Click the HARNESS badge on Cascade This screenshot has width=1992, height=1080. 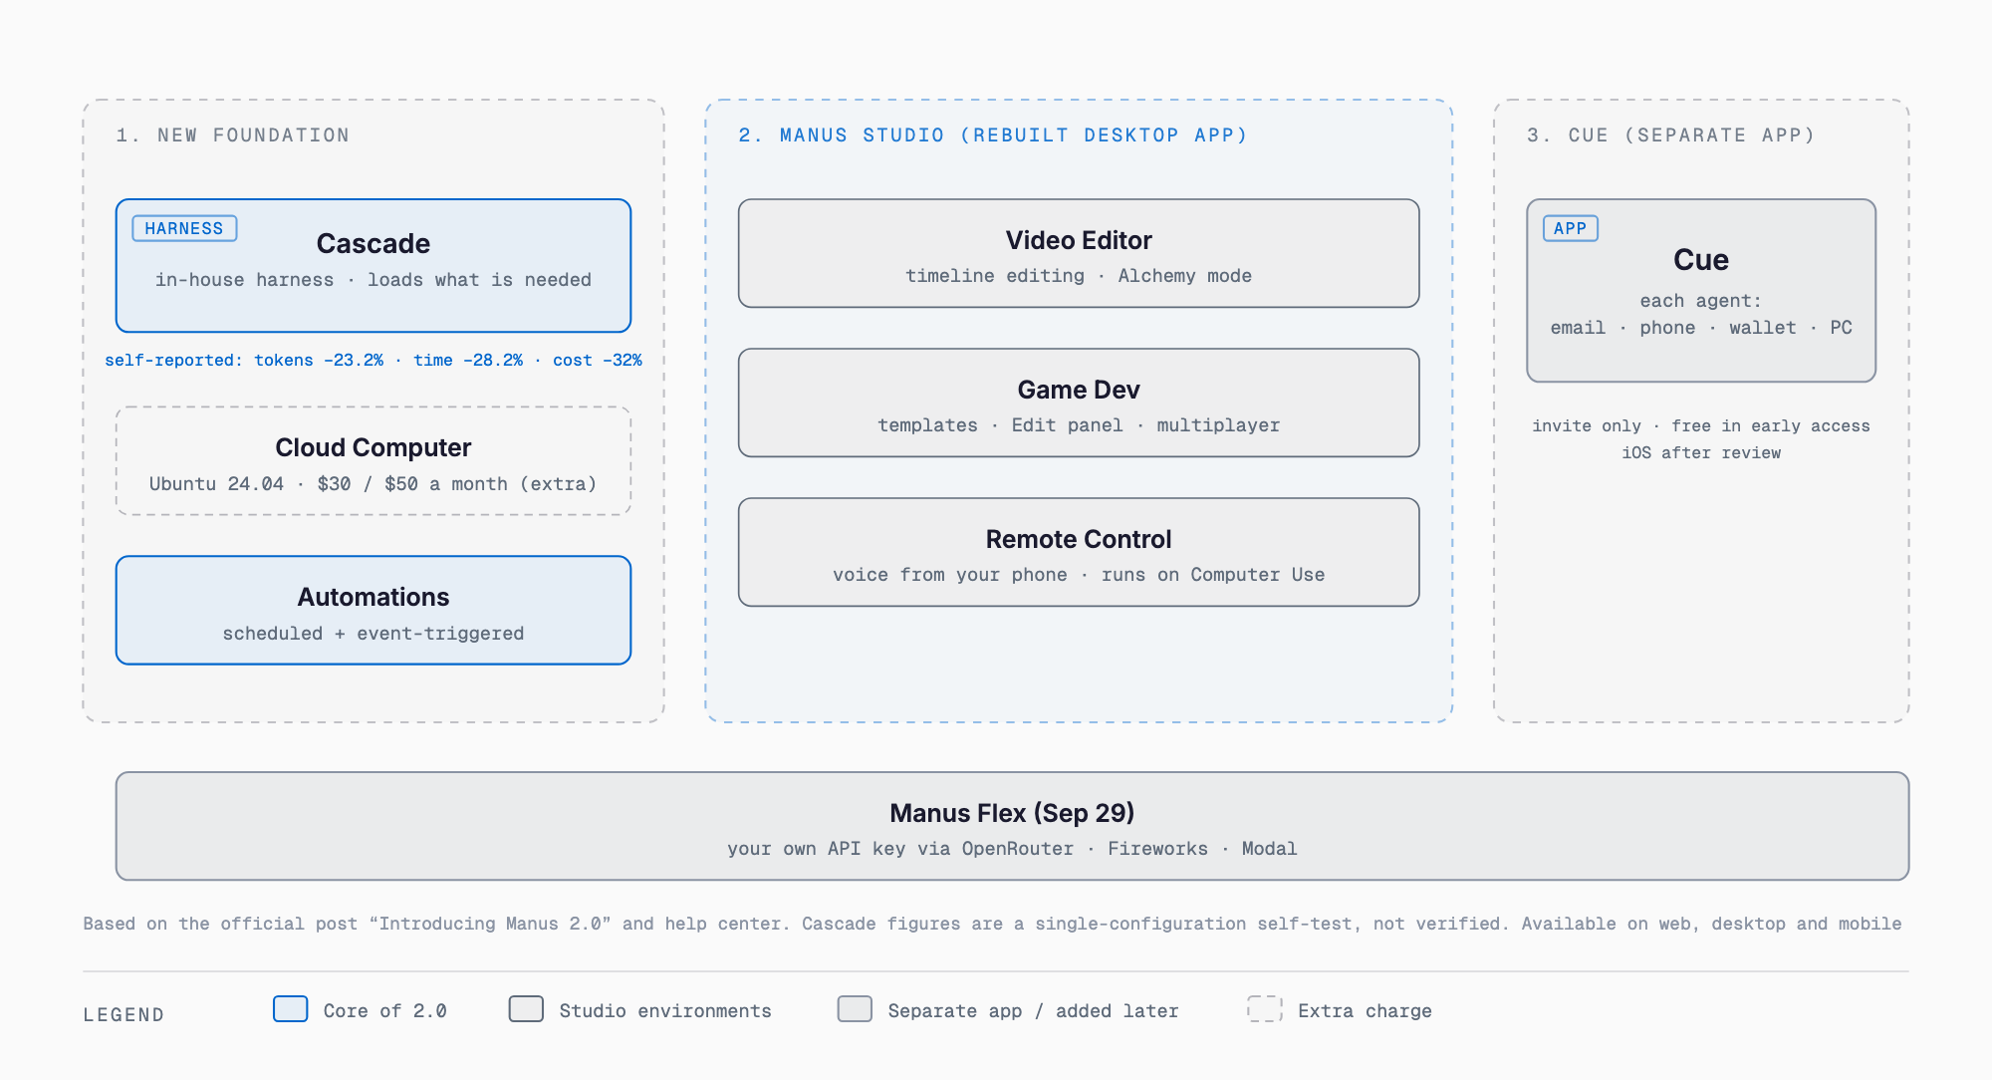click(x=184, y=228)
